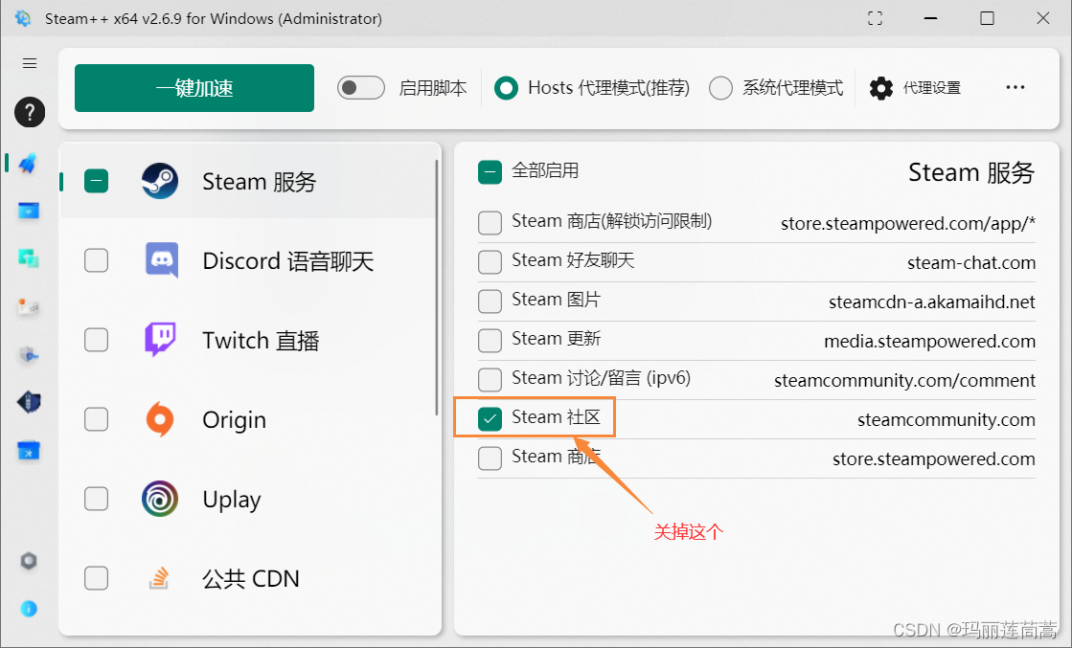Click the steam-chat.com domain text
1072x648 pixels.
(x=971, y=263)
